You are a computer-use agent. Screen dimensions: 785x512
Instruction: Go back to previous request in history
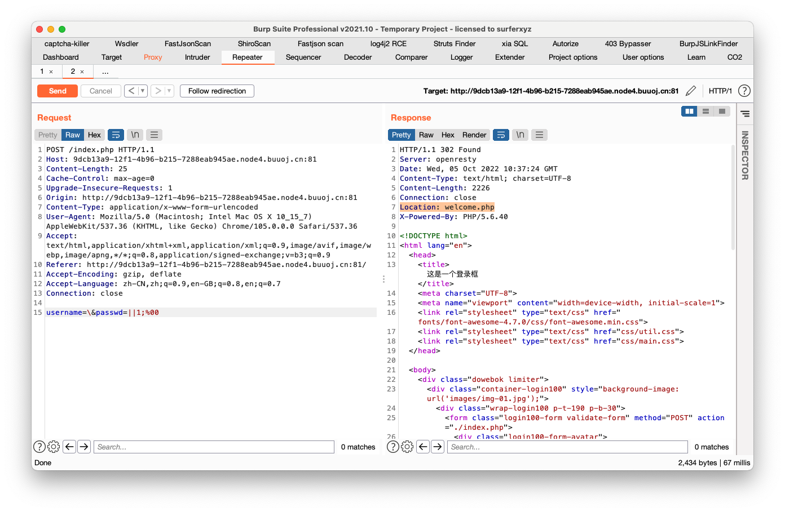[131, 91]
